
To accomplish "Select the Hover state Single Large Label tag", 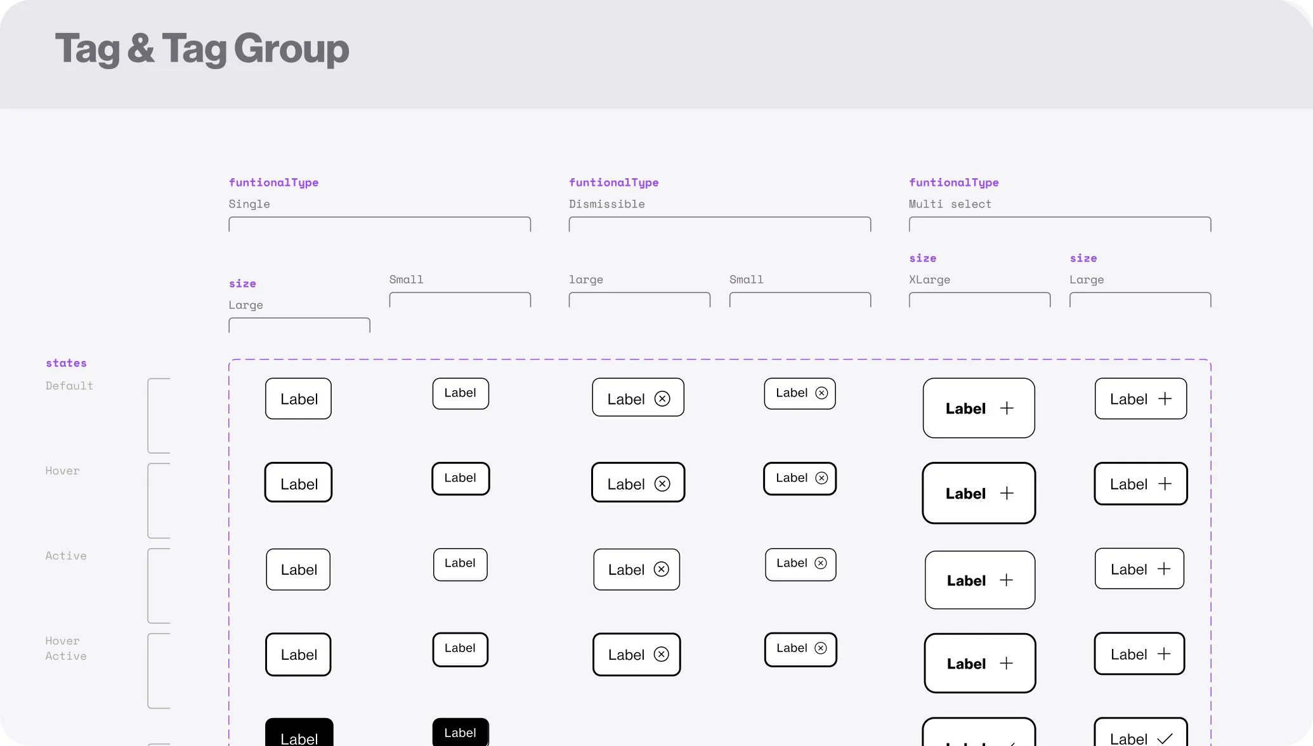I will [299, 483].
